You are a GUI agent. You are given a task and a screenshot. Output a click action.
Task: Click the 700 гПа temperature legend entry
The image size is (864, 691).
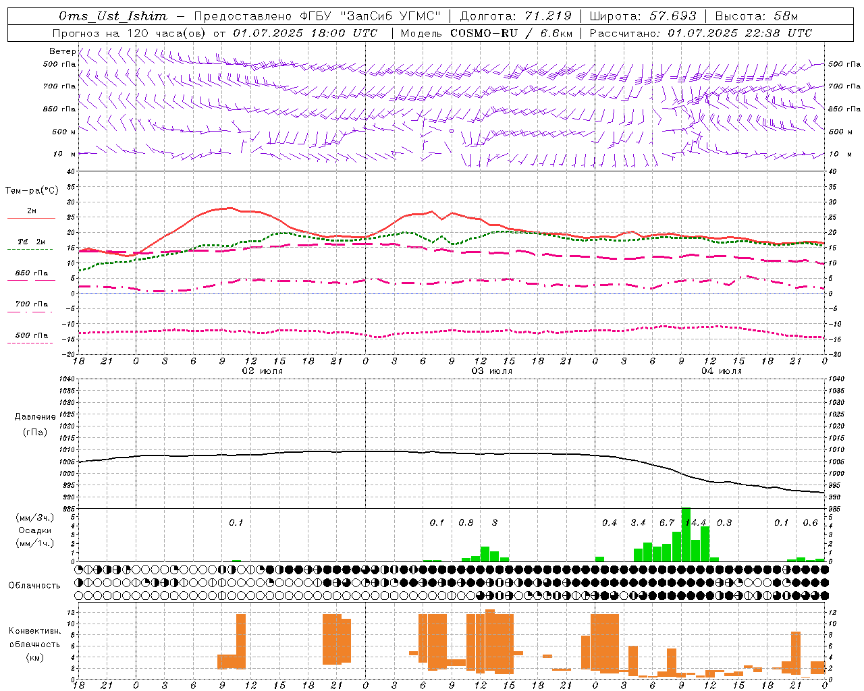click(32, 304)
